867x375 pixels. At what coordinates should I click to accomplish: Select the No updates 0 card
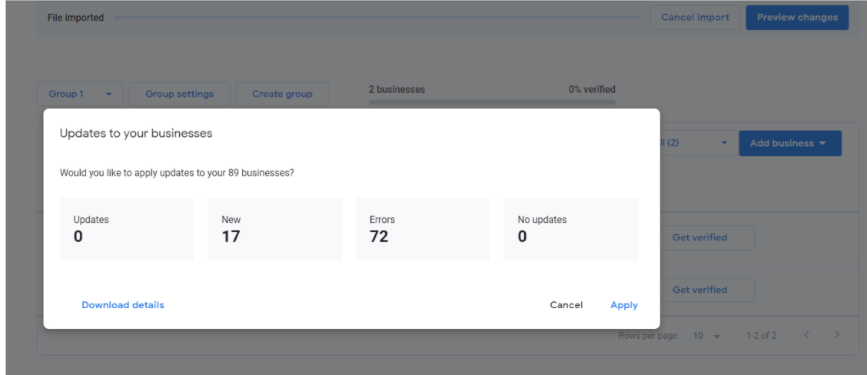coord(571,228)
